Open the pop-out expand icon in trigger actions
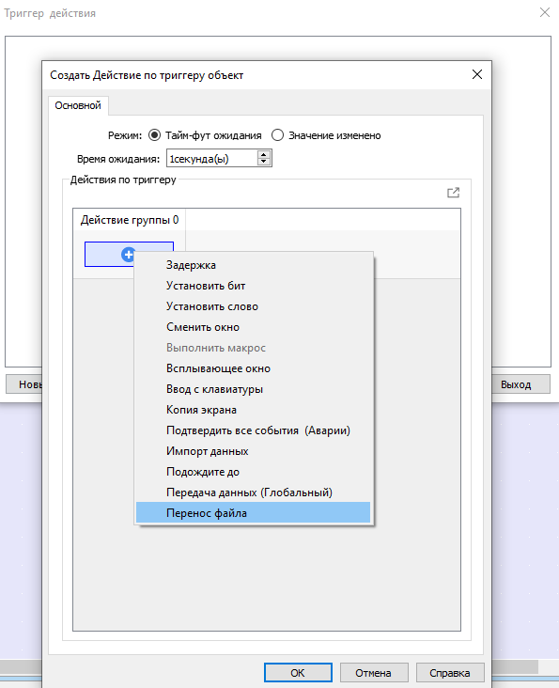559x688 pixels. (x=454, y=193)
